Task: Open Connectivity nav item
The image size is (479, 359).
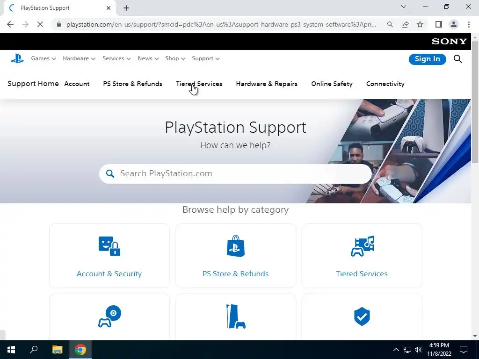Action: pos(385,84)
